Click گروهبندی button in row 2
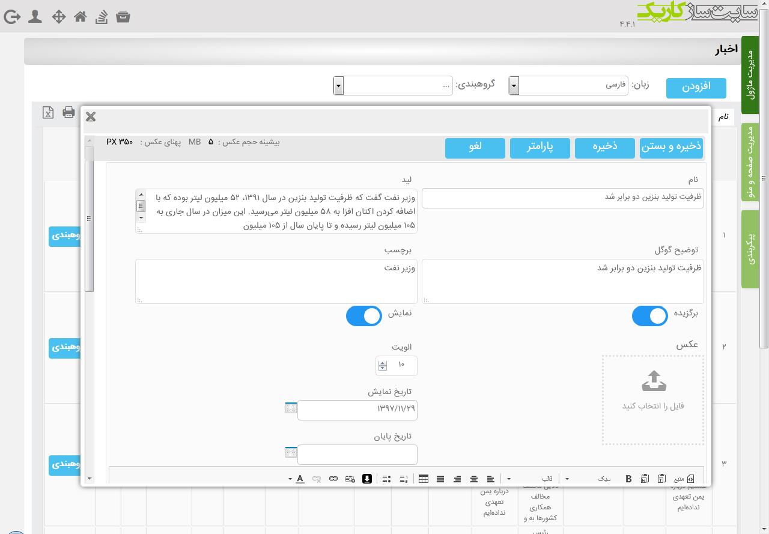 pos(65,347)
